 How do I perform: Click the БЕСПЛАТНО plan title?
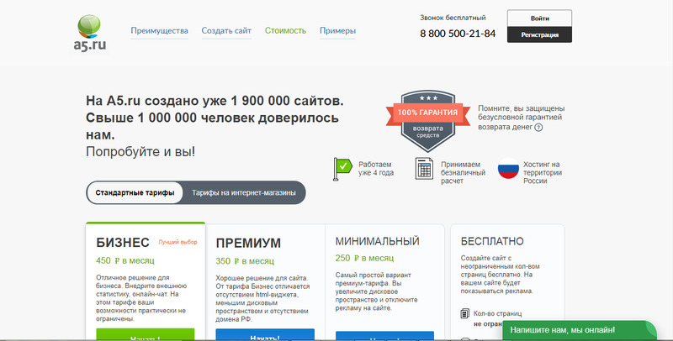[492, 241]
